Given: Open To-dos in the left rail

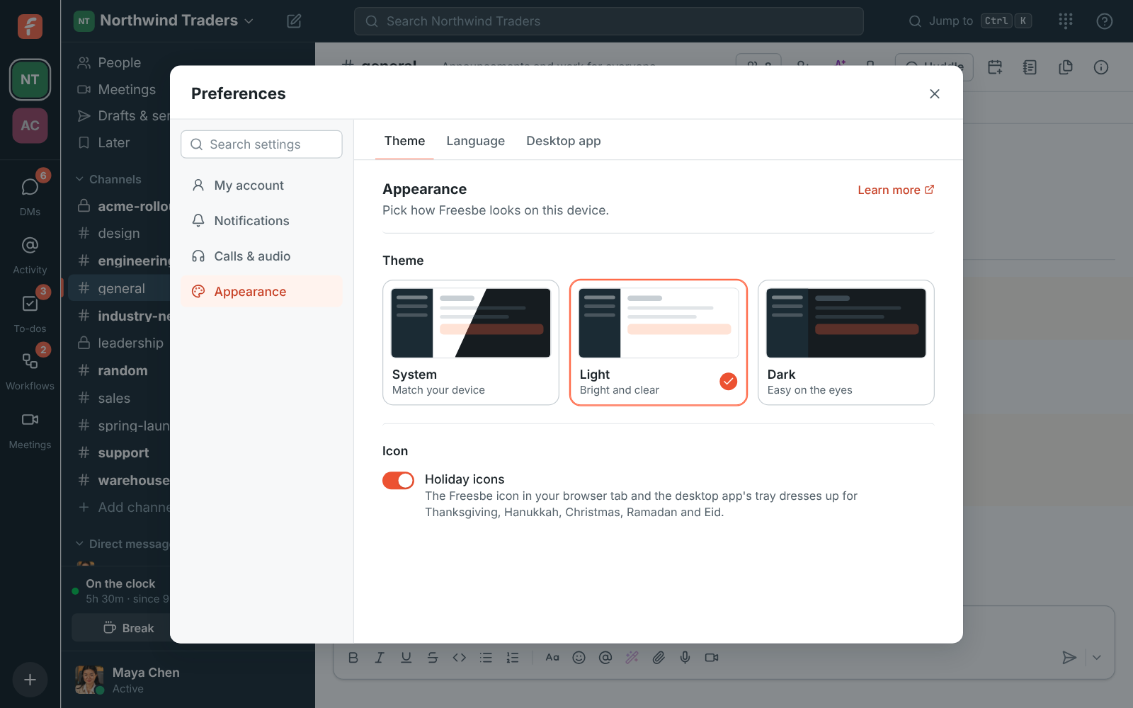Looking at the screenshot, I should point(30,312).
